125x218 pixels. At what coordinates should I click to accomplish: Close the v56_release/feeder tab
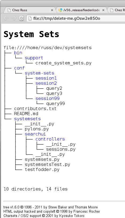(x=103, y=10)
